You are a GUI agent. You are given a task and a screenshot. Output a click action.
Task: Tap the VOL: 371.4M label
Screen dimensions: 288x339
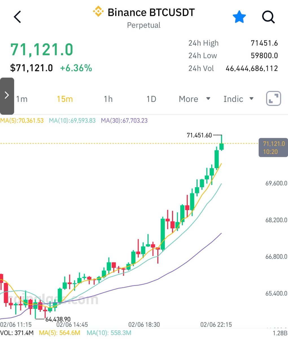pyautogui.click(x=17, y=333)
